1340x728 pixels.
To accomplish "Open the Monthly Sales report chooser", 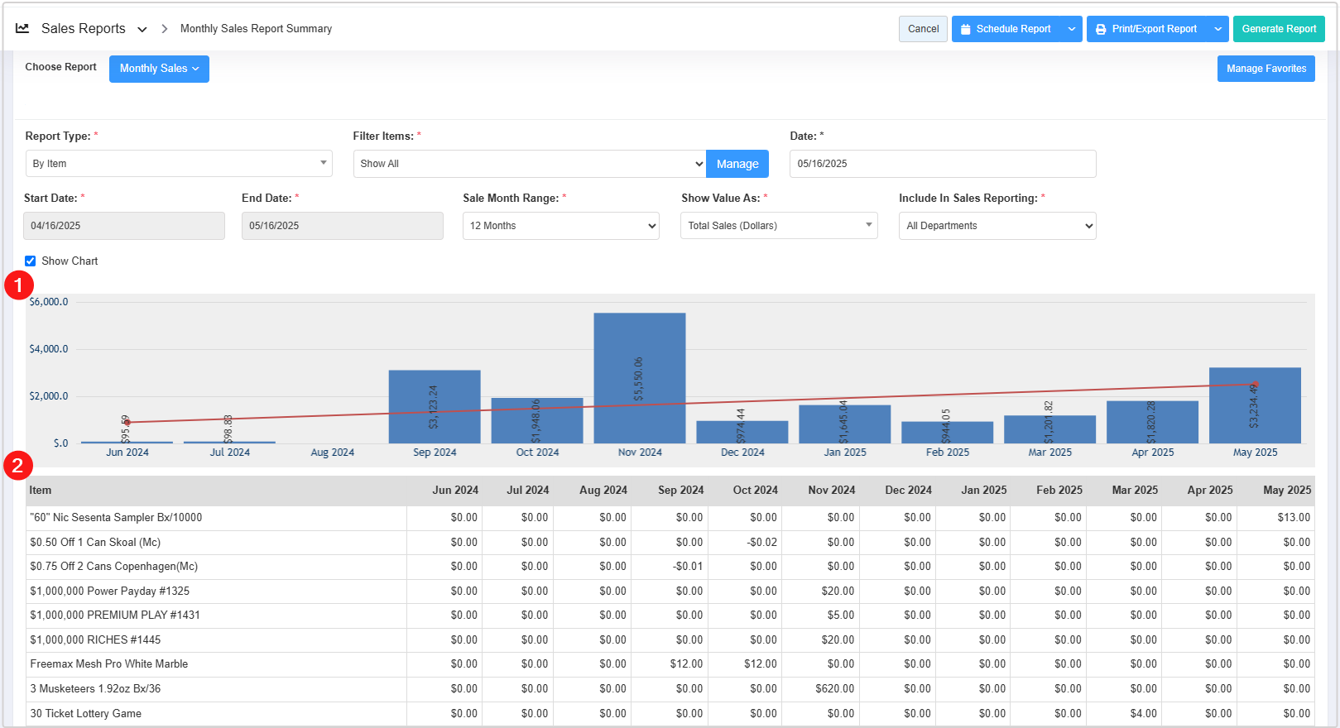I will [159, 69].
